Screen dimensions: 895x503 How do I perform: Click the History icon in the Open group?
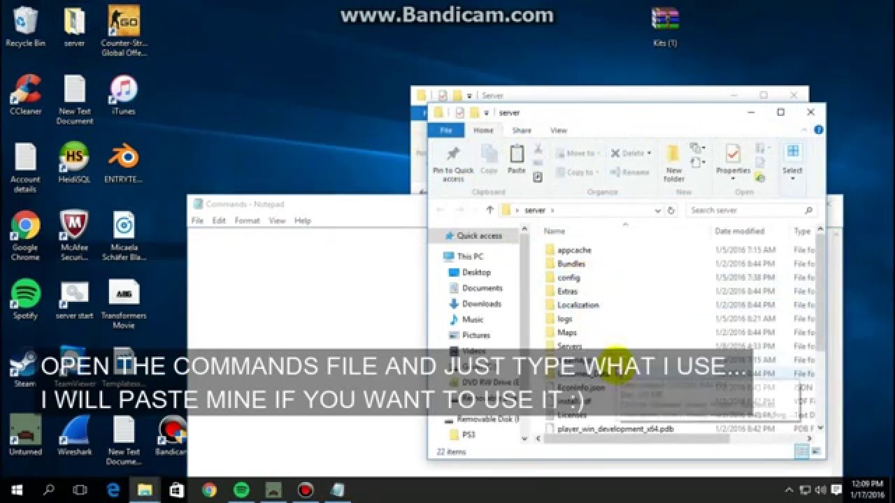click(x=760, y=178)
